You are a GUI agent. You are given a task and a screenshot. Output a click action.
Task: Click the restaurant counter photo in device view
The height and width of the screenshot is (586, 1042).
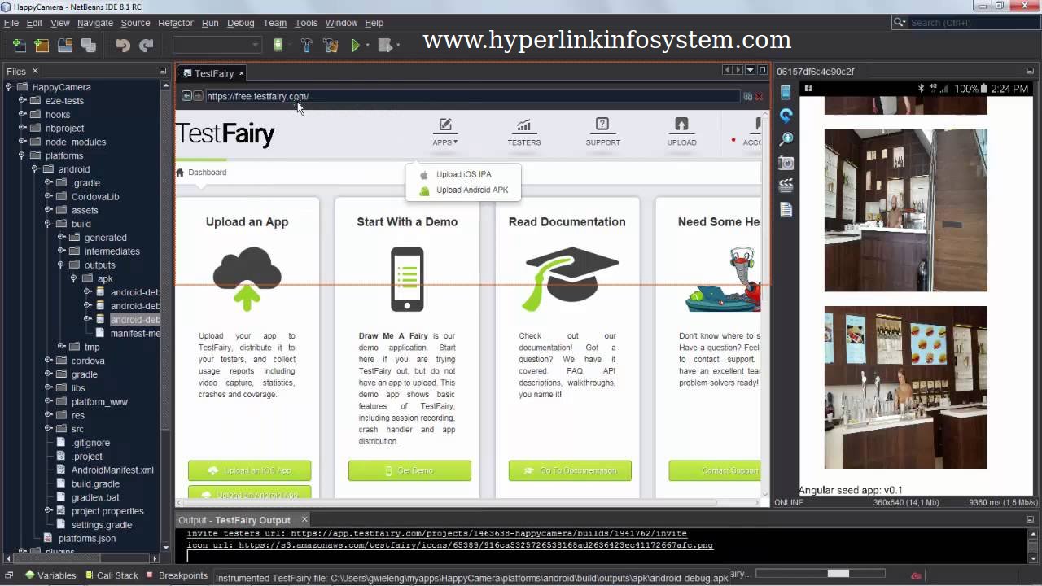[x=905, y=387]
